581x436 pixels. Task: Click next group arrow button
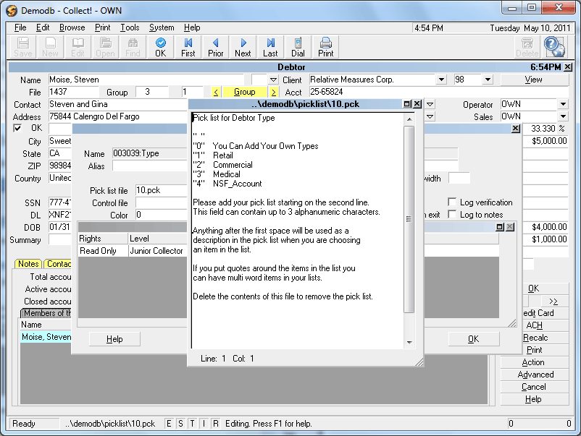point(273,92)
